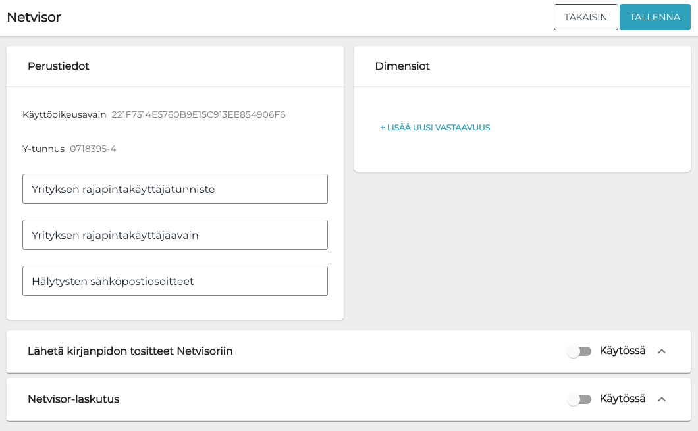Screen dimensions: 698x431
Task: Add a mapping via Lisää uusi vastaavuus
Action: (435, 128)
